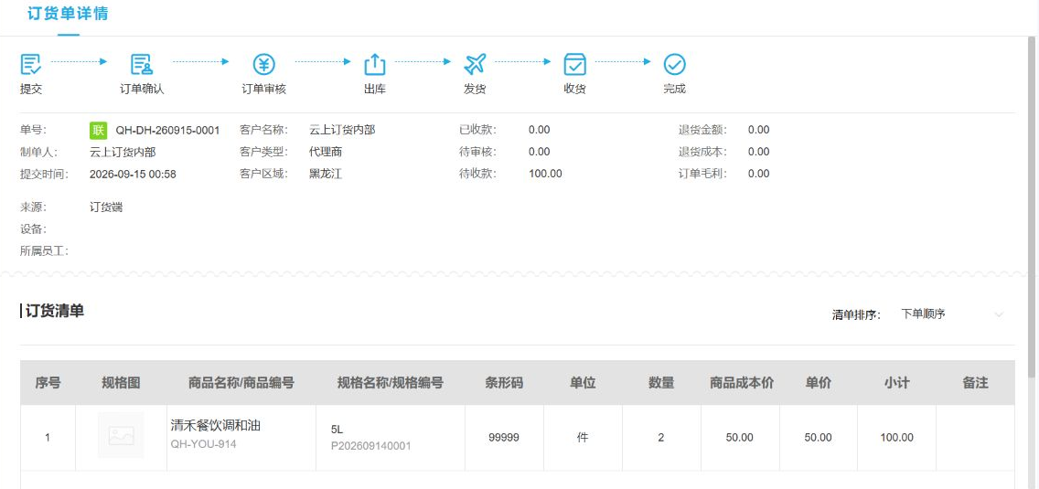
Task: Click the 所属员工 label
Action: [x=45, y=251]
